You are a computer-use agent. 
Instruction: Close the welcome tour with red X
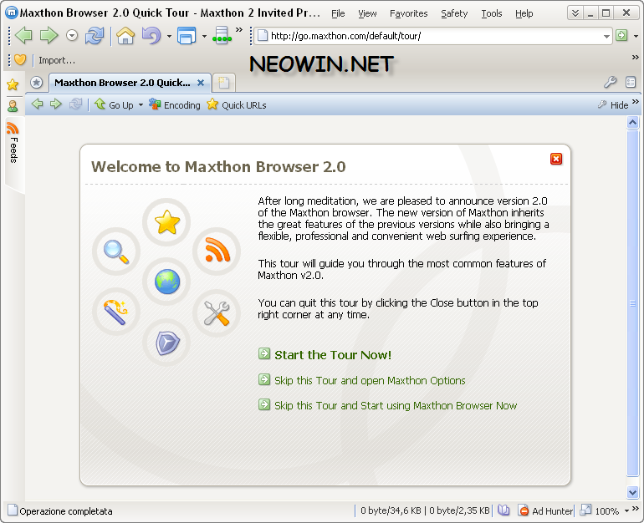click(x=556, y=159)
